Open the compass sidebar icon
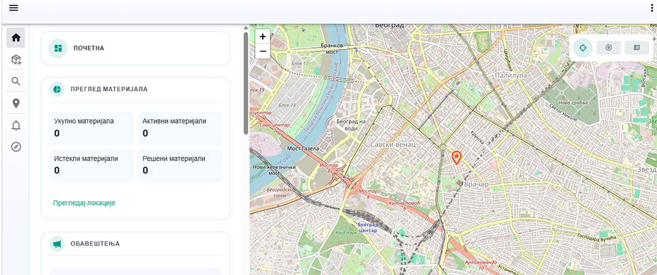The width and height of the screenshot is (657, 275). 16,146
